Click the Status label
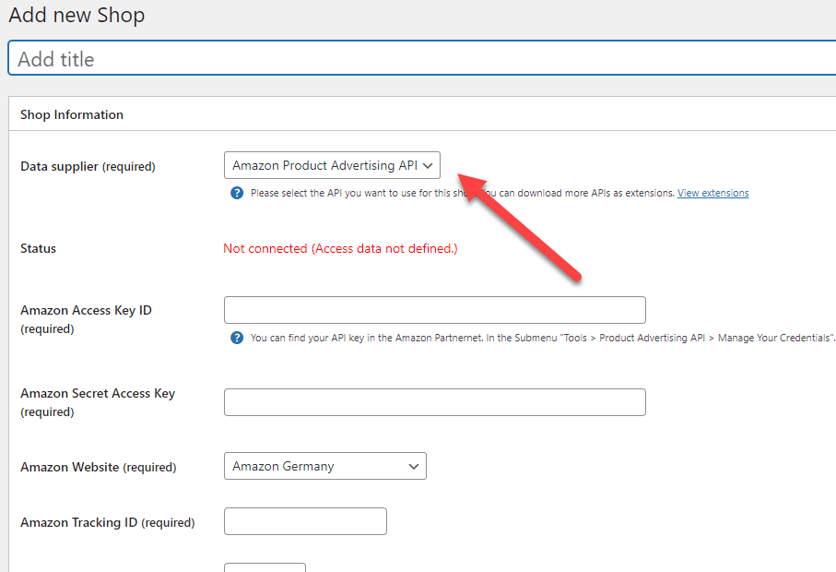The height and width of the screenshot is (572, 836). pyautogui.click(x=38, y=249)
